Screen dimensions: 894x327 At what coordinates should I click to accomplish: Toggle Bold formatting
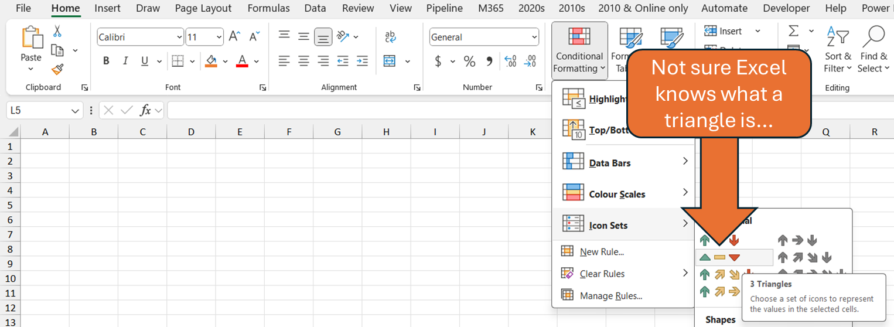(x=106, y=61)
